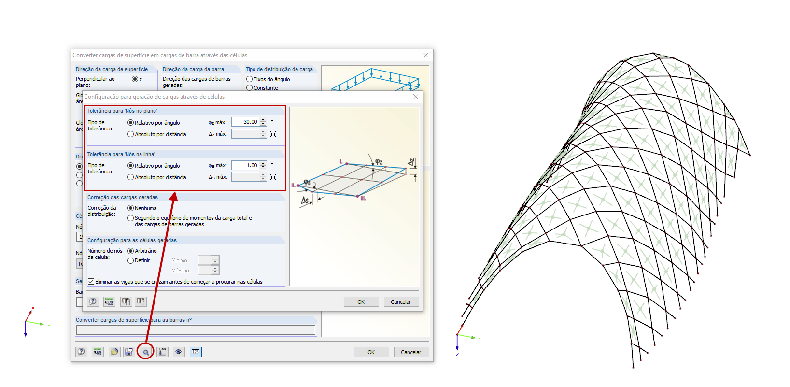Select 'Absoluto por distância' for nodes in plane
Image resolution: width=790 pixels, height=387 pixels.
[130, 134]
